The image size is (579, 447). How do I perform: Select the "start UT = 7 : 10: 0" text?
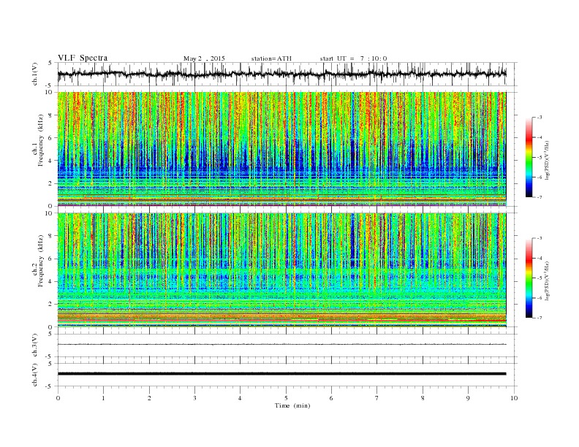pyautogui.click(x=353, y=58)
